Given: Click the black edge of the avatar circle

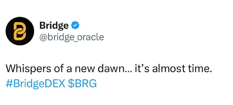Looking at the screenshot, I should (8, 31).
